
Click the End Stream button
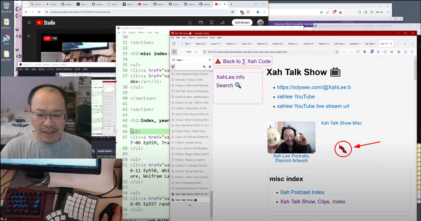coord(242,23)
